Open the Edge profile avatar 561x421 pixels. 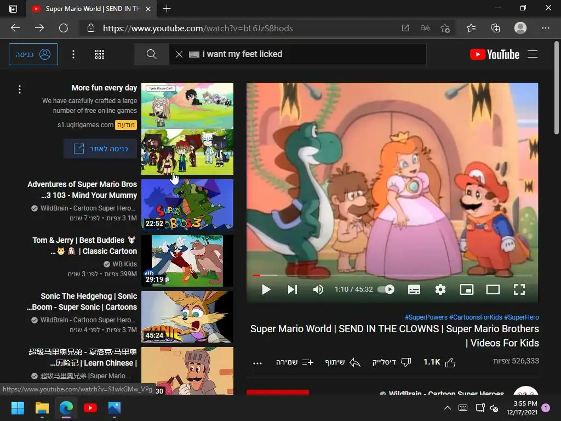(520, 28)
